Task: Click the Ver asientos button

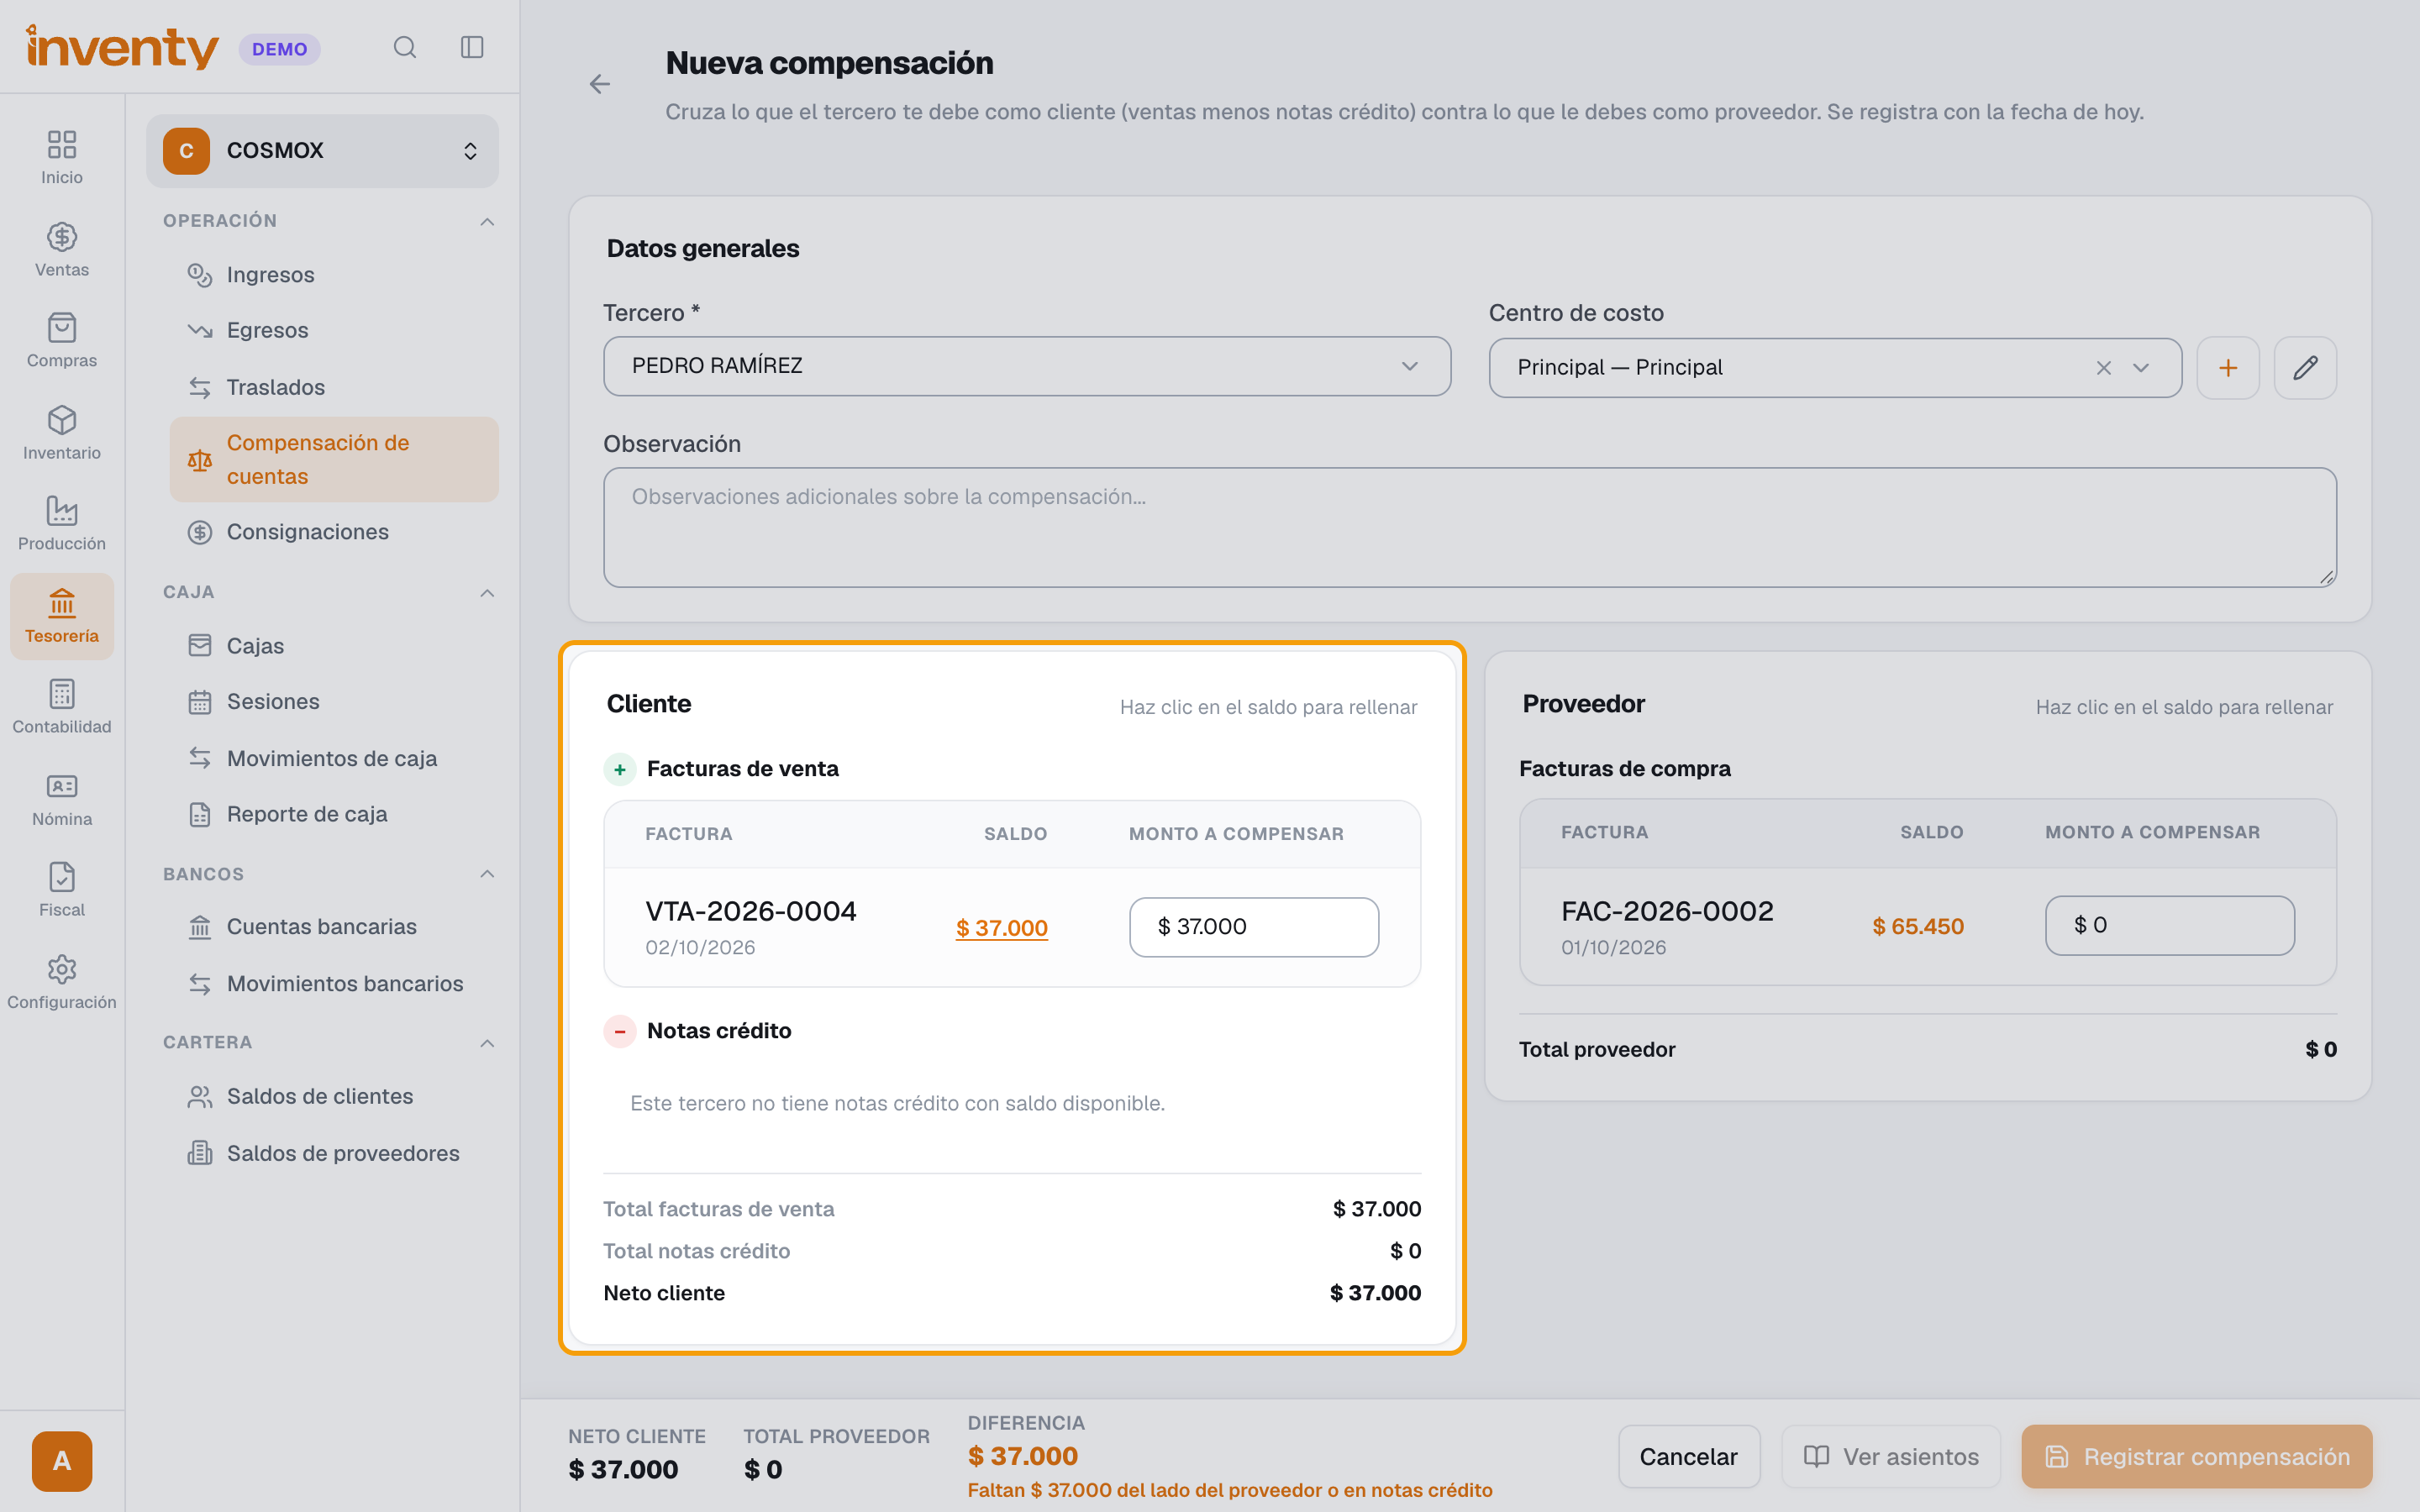Action: (x=1891, y=1457)
